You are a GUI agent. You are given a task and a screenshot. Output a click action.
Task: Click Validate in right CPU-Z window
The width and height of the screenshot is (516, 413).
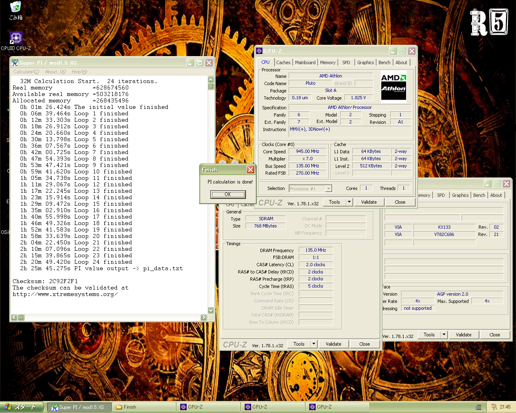(x=464, y=335)
